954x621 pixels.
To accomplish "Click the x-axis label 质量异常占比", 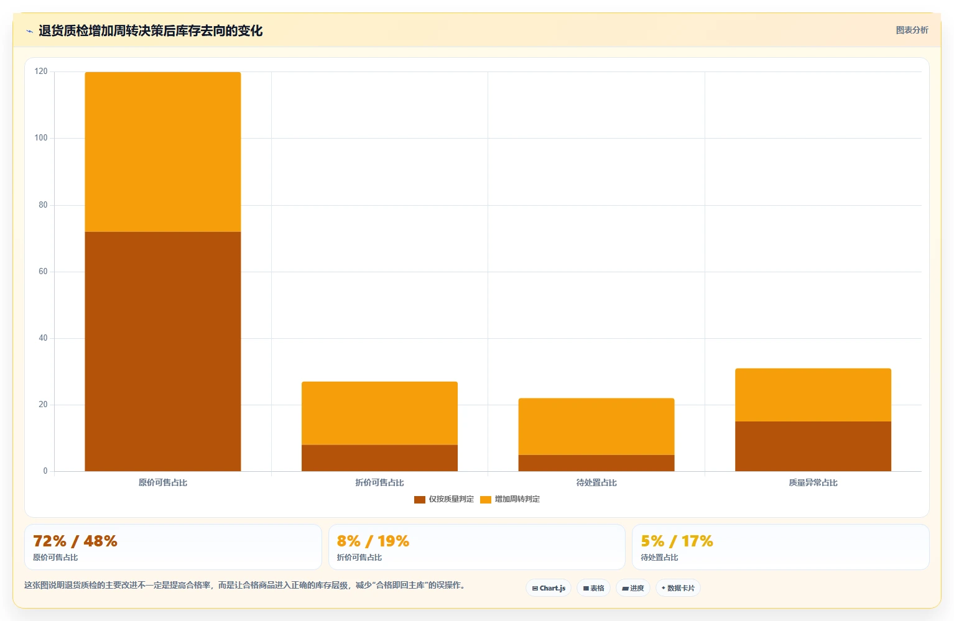I will [813, 483].
